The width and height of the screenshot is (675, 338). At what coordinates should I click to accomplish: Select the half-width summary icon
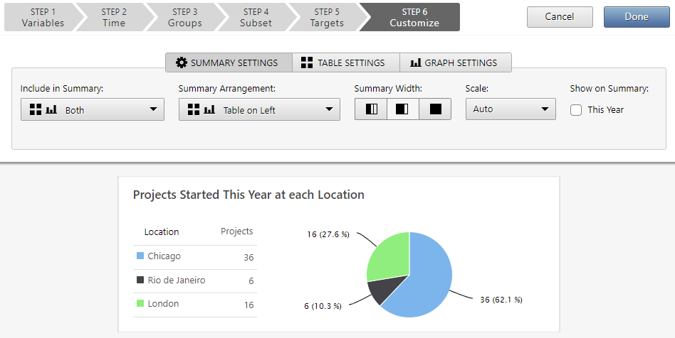coord(371,109)
